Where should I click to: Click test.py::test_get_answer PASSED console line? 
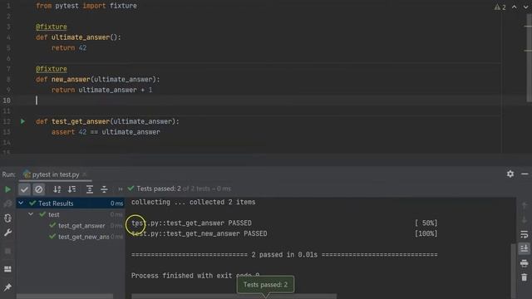[191, 223]
